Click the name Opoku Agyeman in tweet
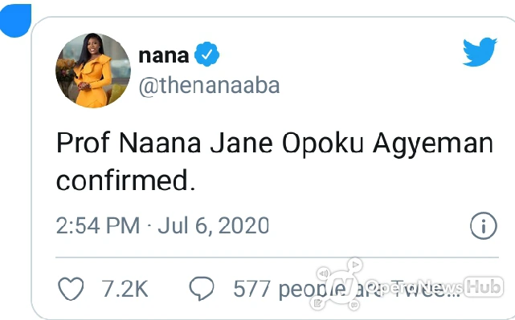 387,144
